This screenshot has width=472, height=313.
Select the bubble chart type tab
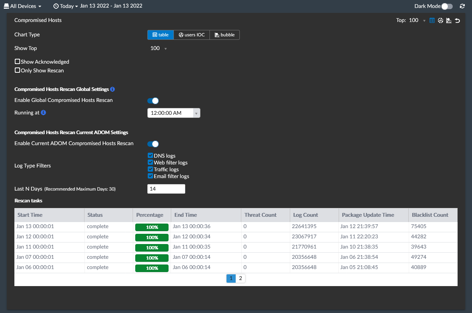pyautogui.click(x=225, y=35)
